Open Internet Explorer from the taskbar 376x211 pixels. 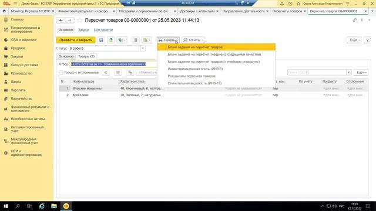42,206
